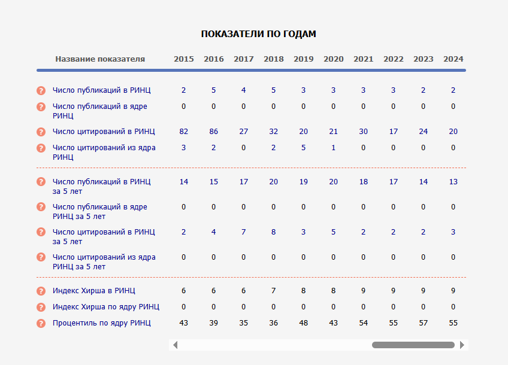The width and height of the screenshot is (508, 365).
Task: Click 2018 five-year publications value 20
Action: [273, 182]
